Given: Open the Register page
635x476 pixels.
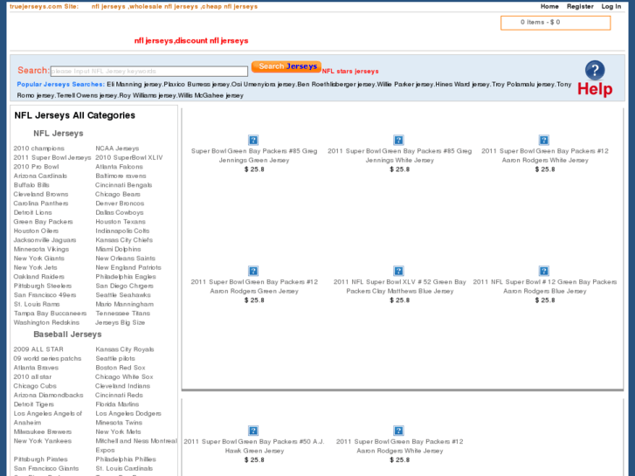Looking at the screenshot, I should 580,6.
